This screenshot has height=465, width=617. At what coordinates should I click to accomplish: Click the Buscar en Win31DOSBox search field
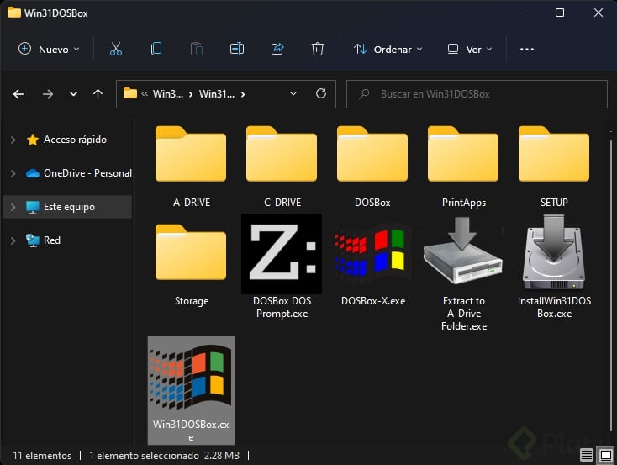coord(477,94)
